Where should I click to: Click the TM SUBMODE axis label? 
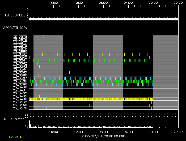click(15, 15)
